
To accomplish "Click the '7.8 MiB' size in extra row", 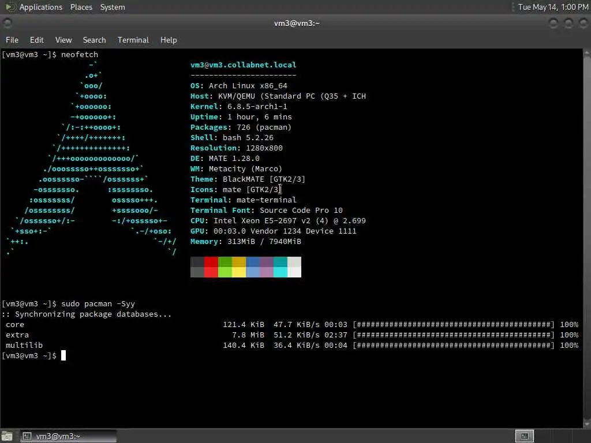I will point(248,335).
